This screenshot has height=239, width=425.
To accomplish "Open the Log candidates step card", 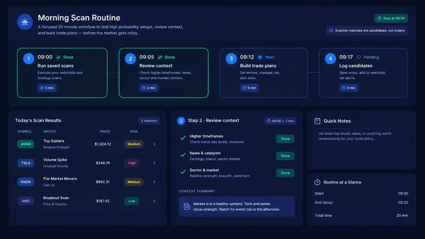I will (363, 73).
